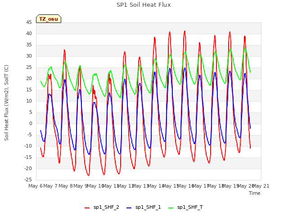Click the 5 y-axis tick label

click(x=31, y=112)
